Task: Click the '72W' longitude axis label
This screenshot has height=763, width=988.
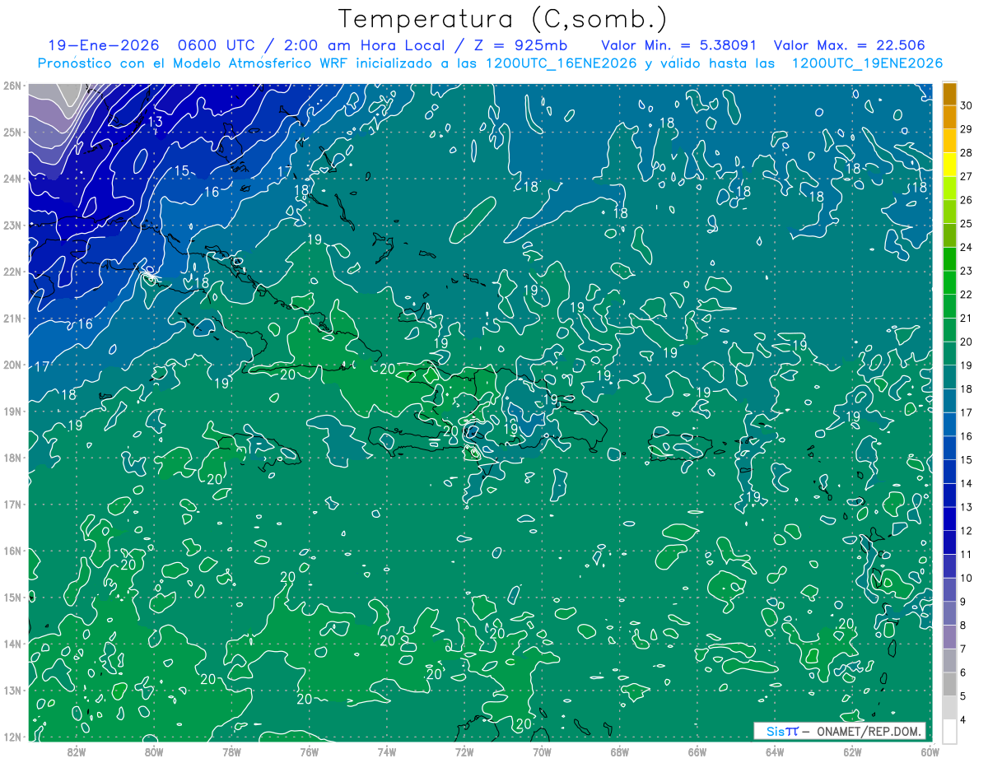Action: click(x=464, y=751)
